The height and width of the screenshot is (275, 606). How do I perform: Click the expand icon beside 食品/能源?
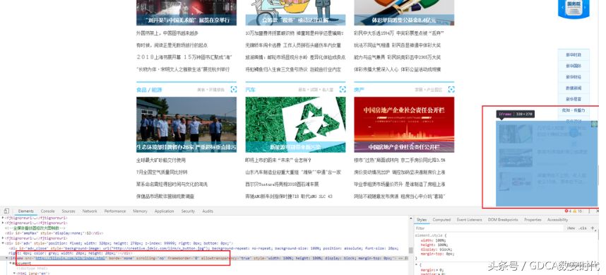pos(234,89)
